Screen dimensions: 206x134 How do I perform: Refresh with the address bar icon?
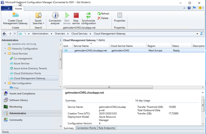(202, 34)
